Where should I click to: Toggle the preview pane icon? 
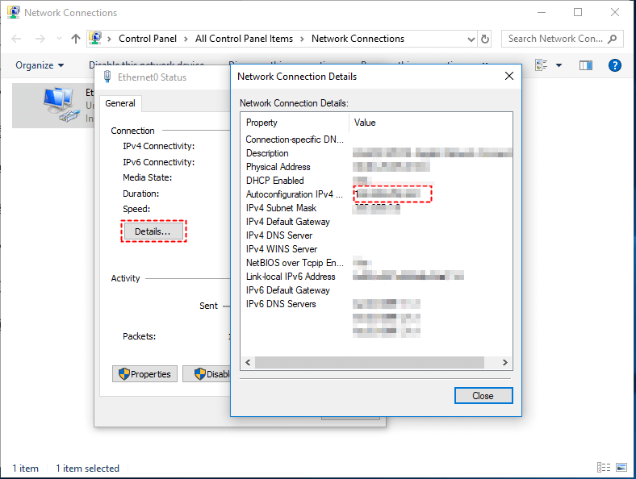(x=586, y=65)
